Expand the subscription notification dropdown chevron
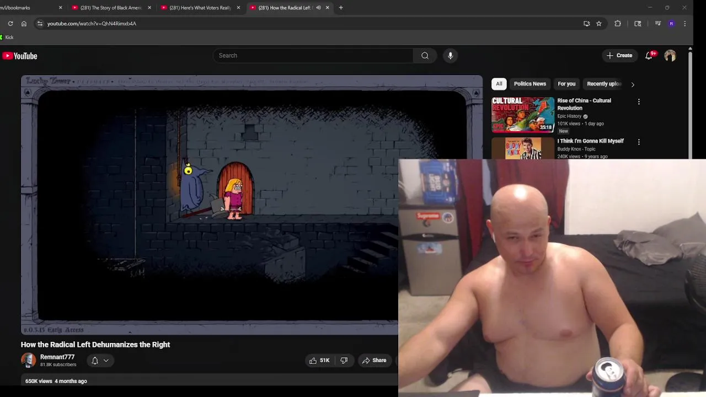The image size is (706, 397). [x=106, y=361]
